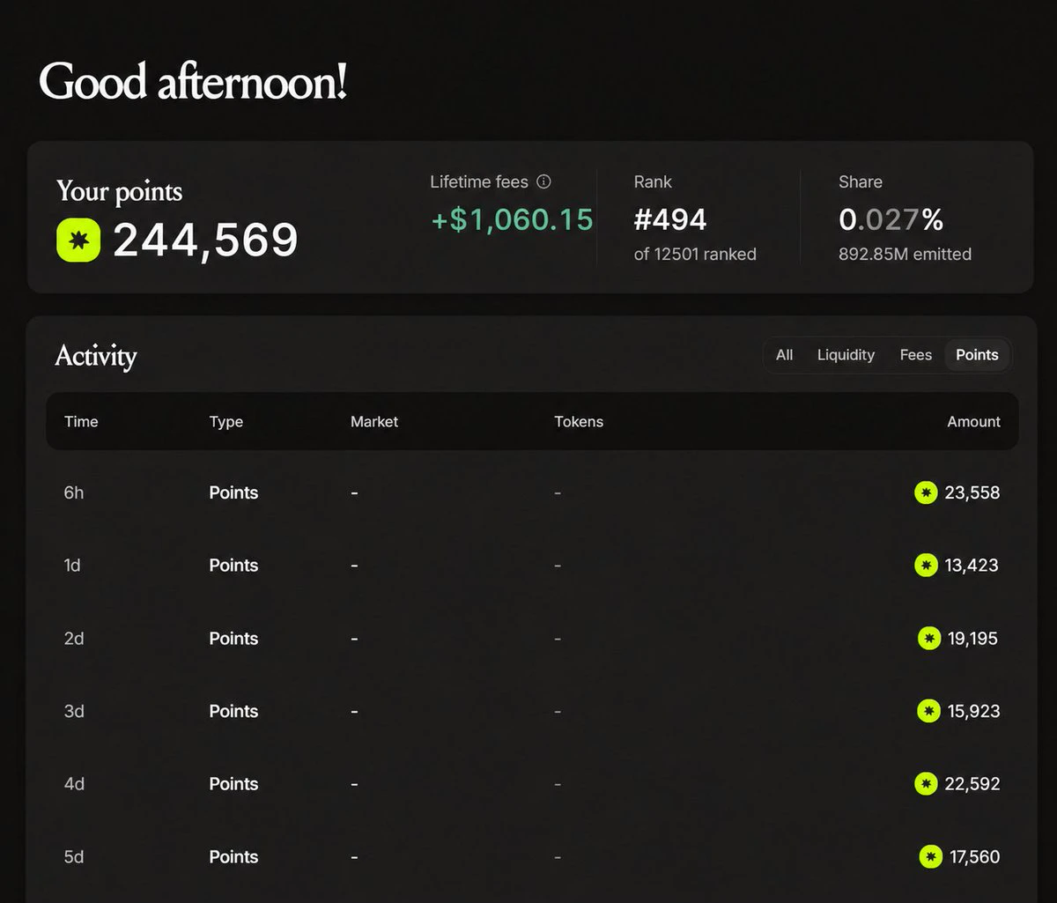Viewport: 1057px width, 903px height.
Task: Click the Points type in the 6h row
Action: coord(233,492)
